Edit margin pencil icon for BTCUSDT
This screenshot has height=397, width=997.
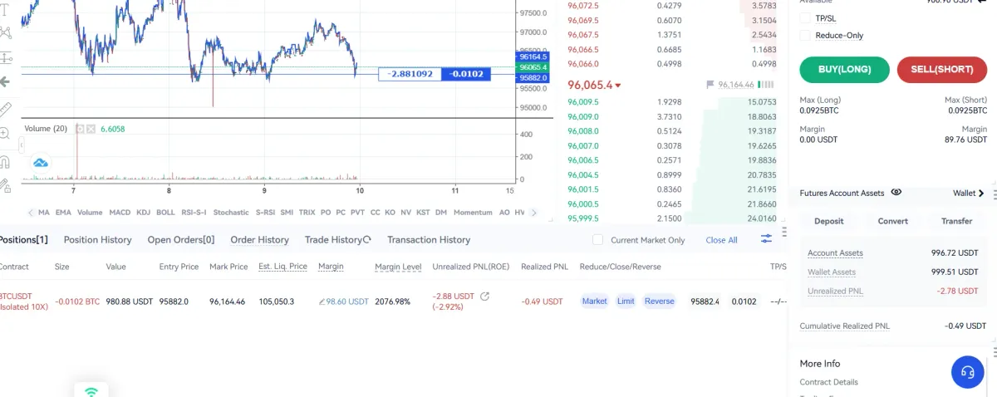[x=322, y=301]
